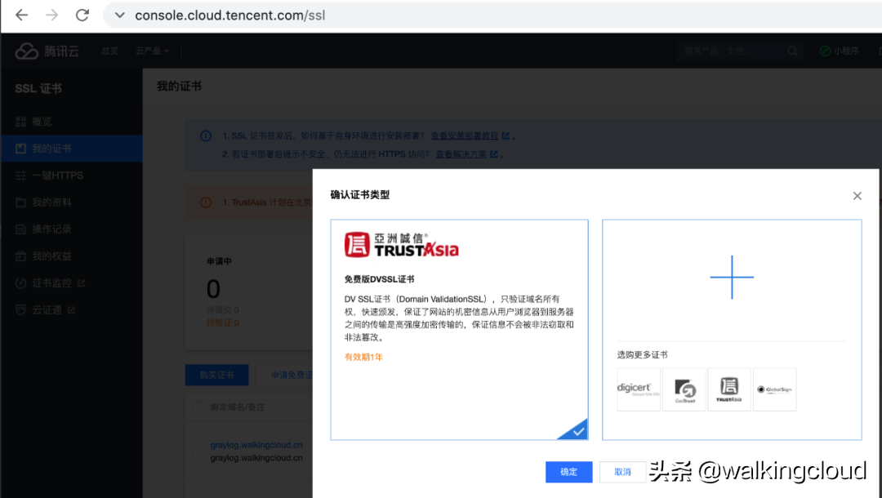Image resolution: width=882 pixels, height=498 pixels.
Task: Click the 0 申请中 progress counter
Action: [213, 288]
